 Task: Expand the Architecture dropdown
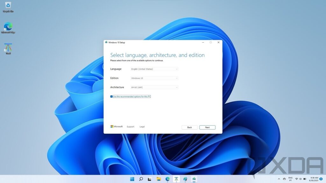155,87
